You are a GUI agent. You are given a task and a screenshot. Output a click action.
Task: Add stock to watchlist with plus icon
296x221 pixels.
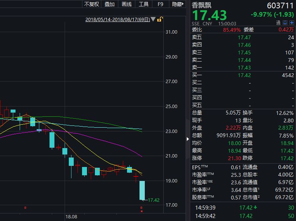[292, 23]
